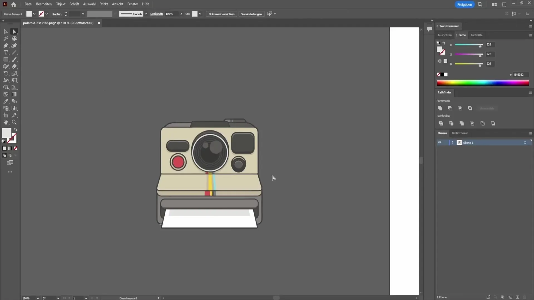Image resolution: width=534 pixels, height=300 pixels.
Task: Select the Selection tool (black arrow outline)
Action: click(6, 32)
